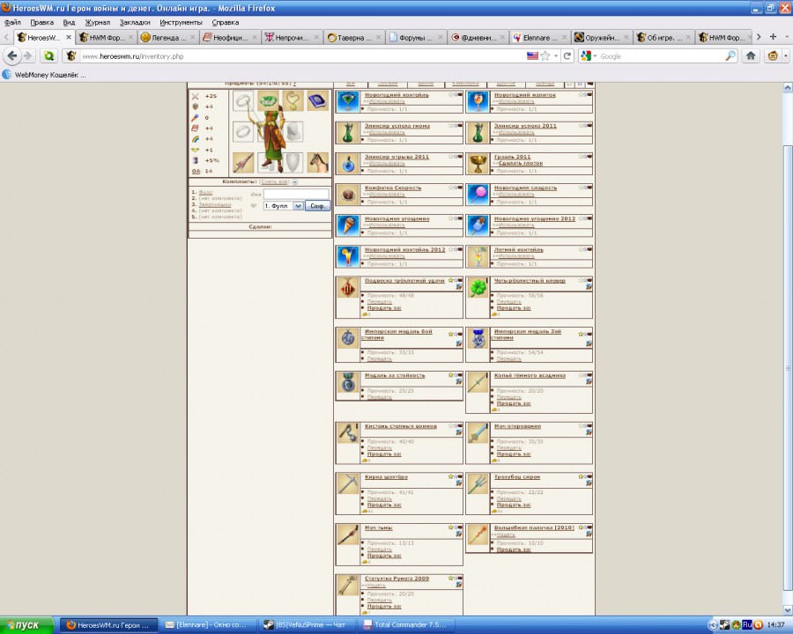Click Продать за link for Кирка шахтёра
Viewport: 793px width, 634px height.
click(x=384, y=505)
